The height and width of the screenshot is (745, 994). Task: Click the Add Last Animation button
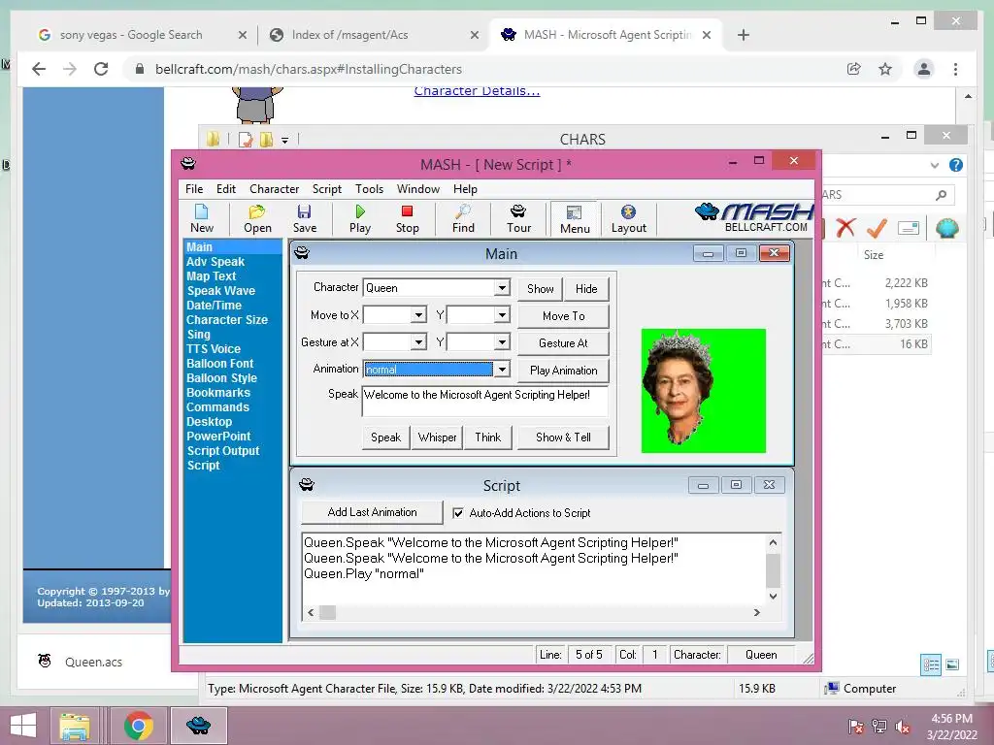point(372,512)
